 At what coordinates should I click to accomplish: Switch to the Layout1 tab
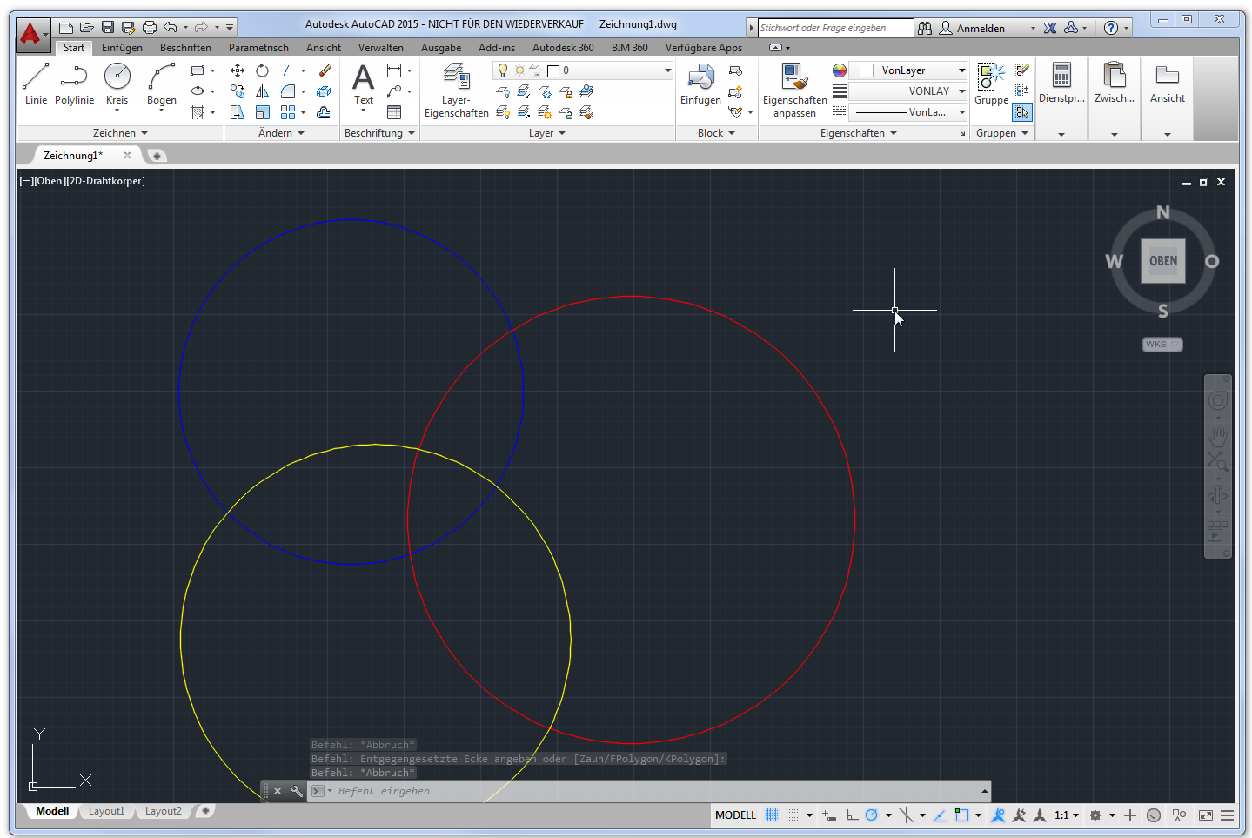click(x=106, y=811)
